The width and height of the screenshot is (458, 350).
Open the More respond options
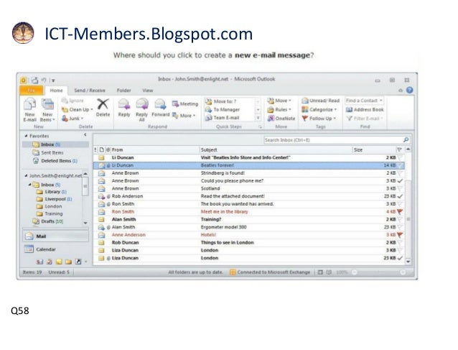[184, 116]
